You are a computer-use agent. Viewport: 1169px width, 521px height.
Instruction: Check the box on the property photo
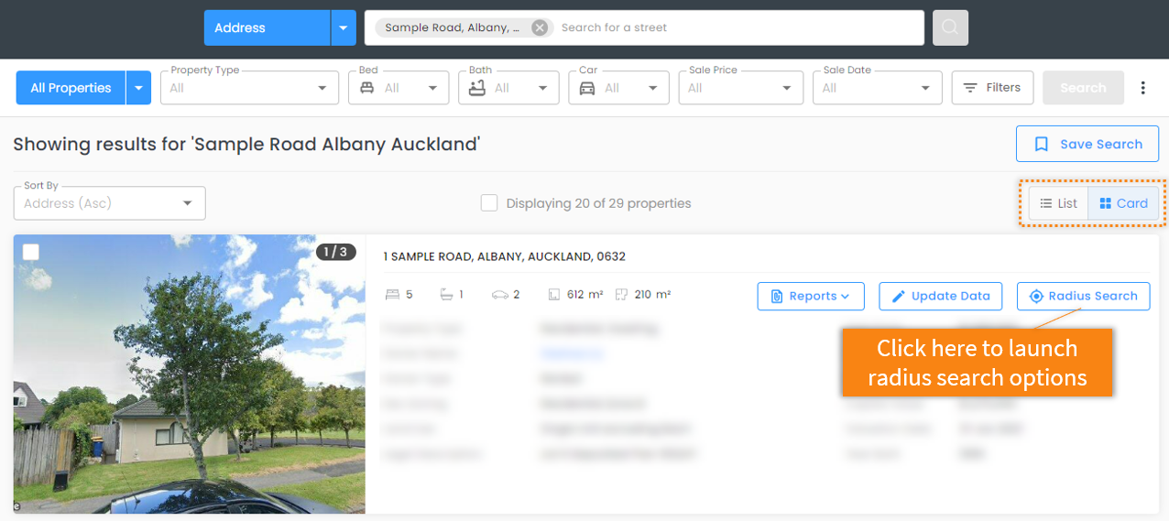click(31, 252)
